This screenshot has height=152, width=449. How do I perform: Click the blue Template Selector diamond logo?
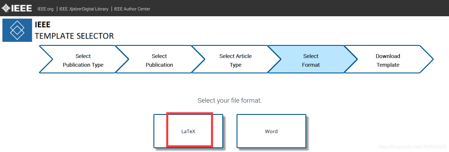17,30
